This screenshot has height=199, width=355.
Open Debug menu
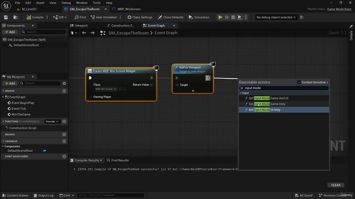(66, 3)
